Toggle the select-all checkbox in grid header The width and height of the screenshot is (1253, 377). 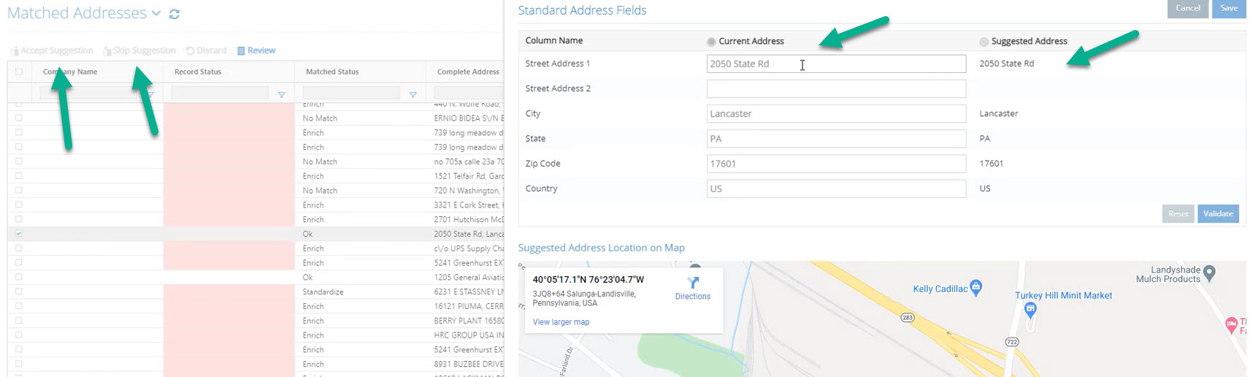pyautogui.click(x=19, y=72)
